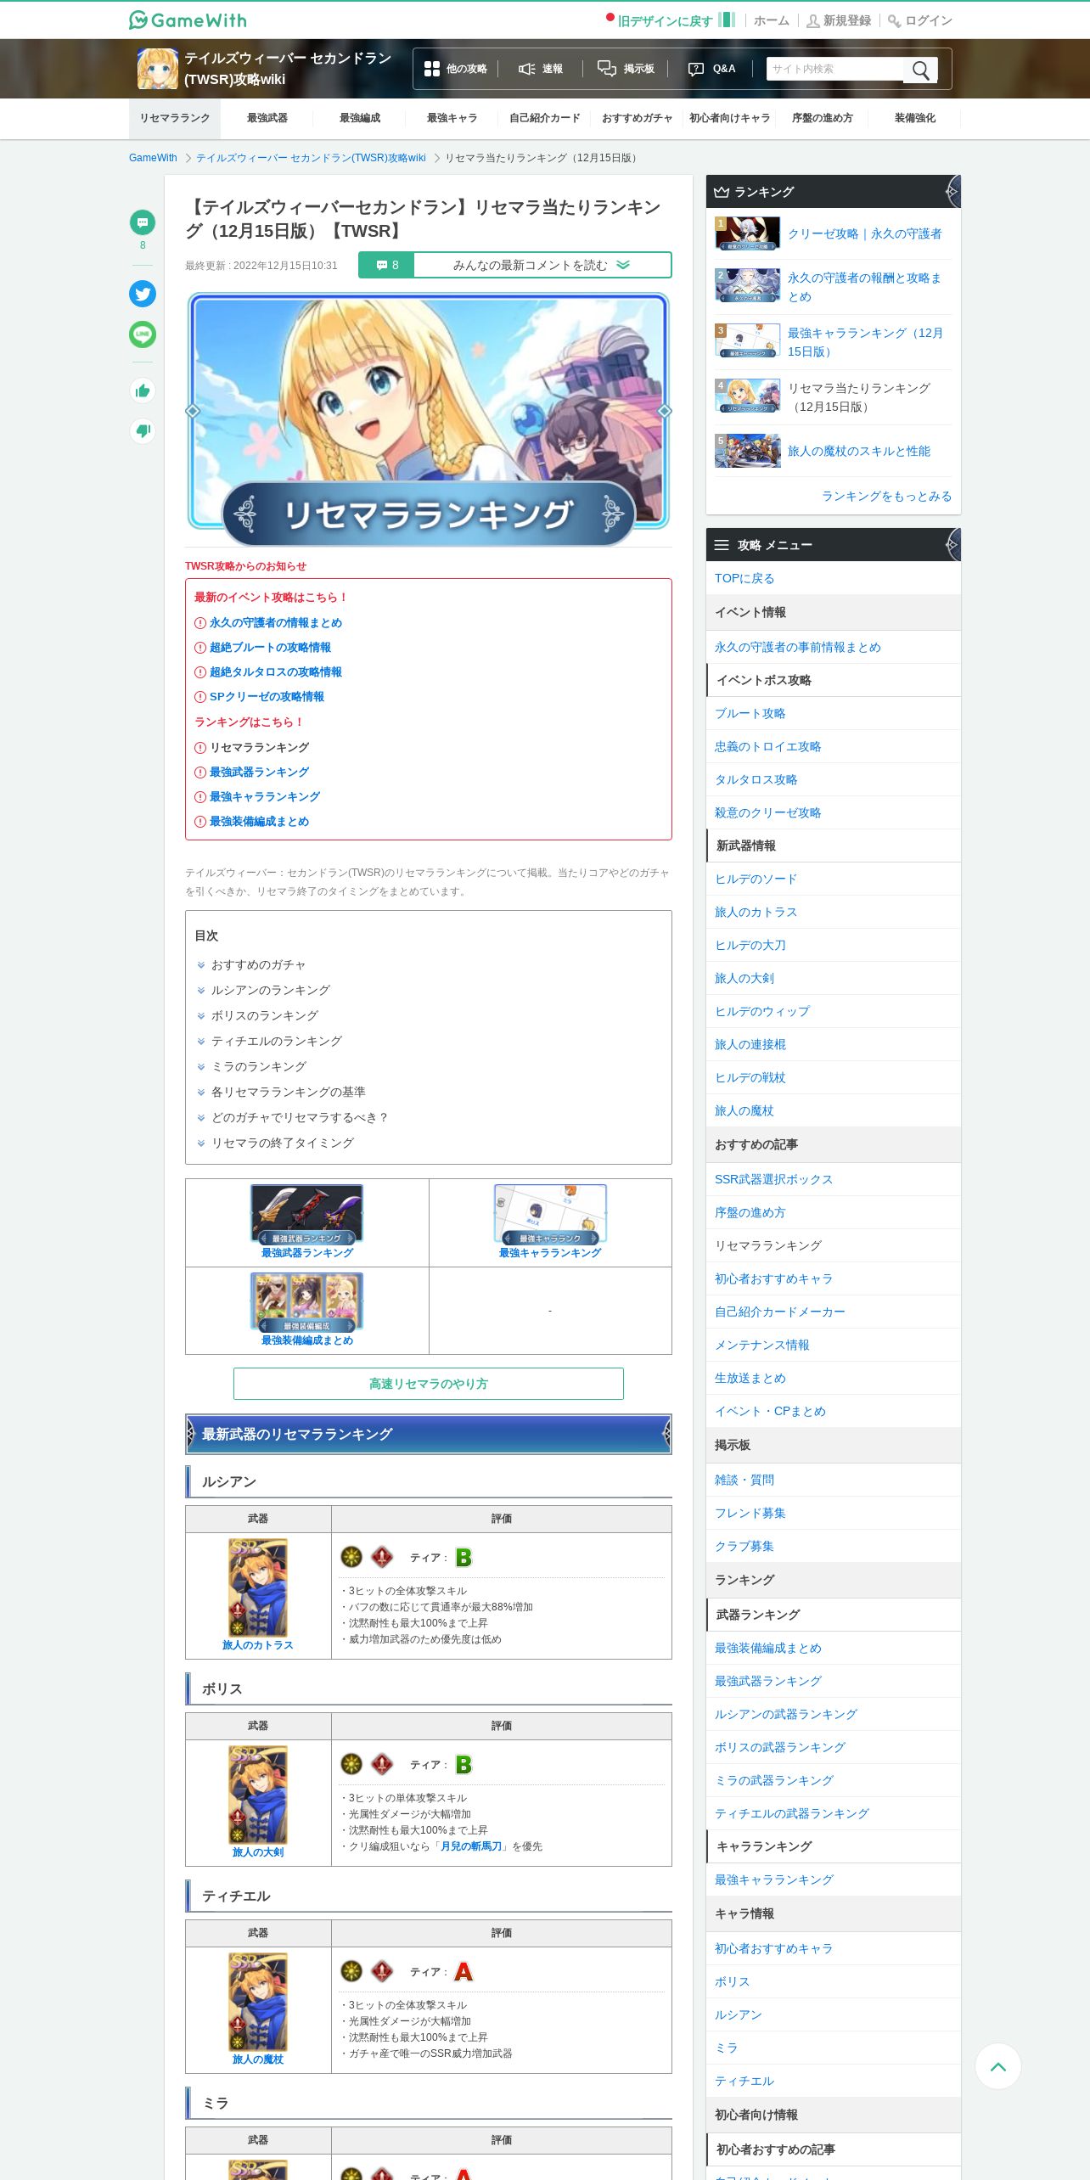Click 新規登録 sign-up link
The image size is (1090, 2180).
(x=839, y=20)
